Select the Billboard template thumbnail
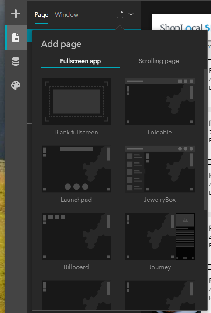Viewport: 211px width, 313px height. (x=76, y=236)
